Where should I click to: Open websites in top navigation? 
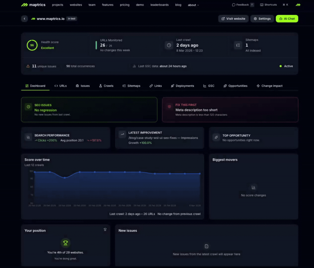[76, 5]
